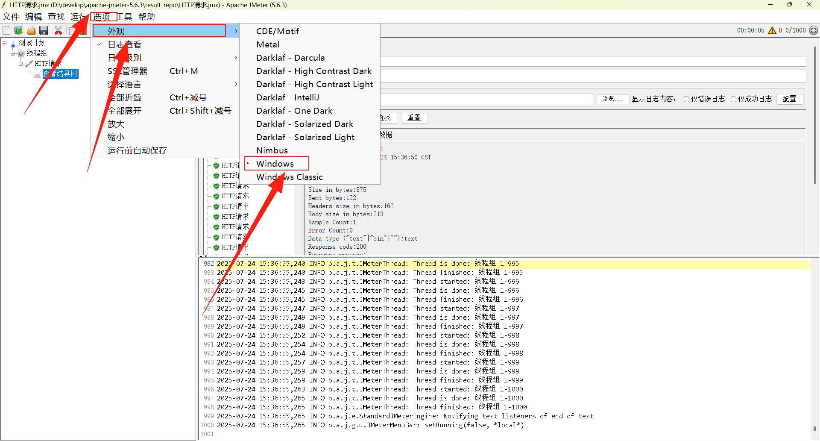Open the 文件 menu
The image size is (820, 441).
[11, 17]
